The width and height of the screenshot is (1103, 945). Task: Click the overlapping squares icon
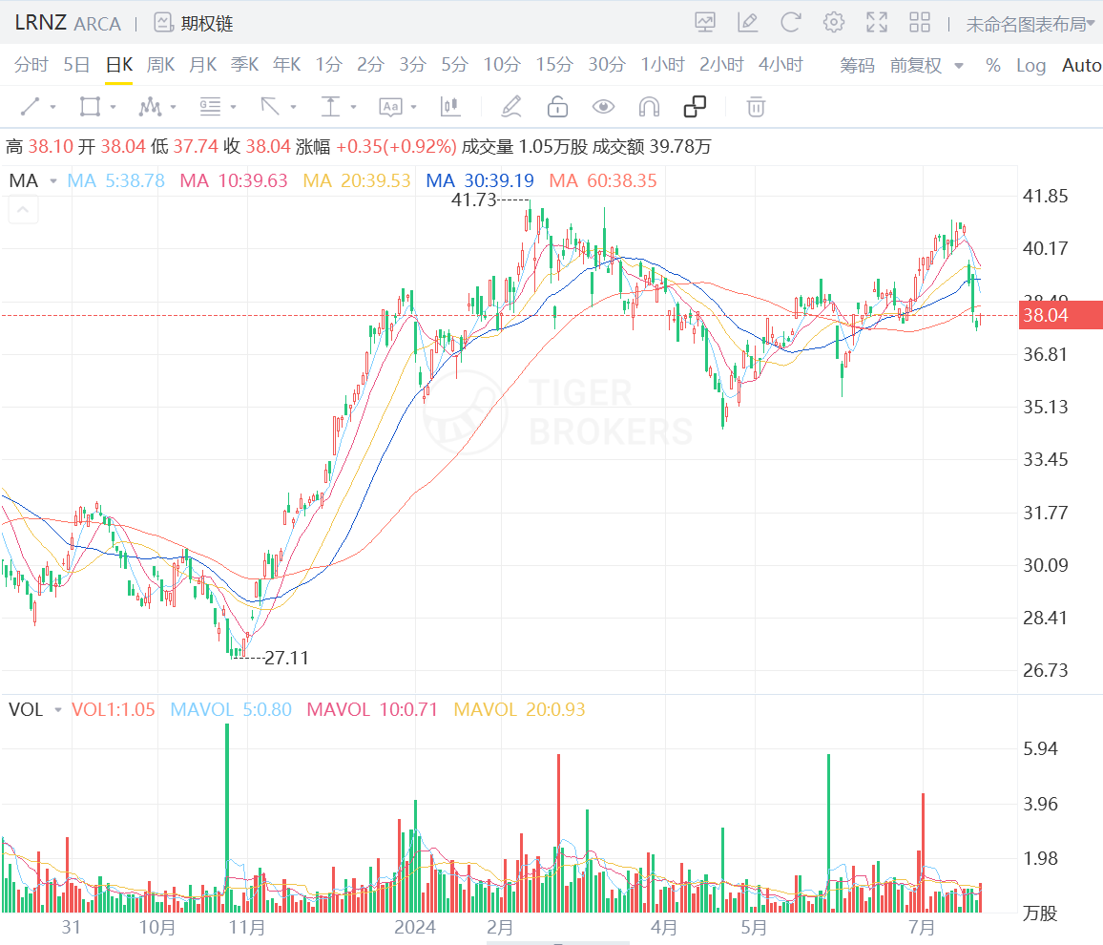point(695,107)
